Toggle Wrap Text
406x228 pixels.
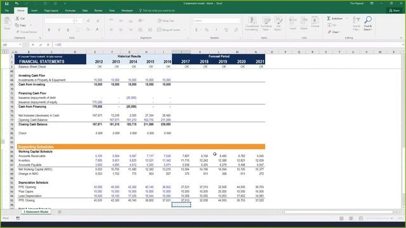[166, 20]
